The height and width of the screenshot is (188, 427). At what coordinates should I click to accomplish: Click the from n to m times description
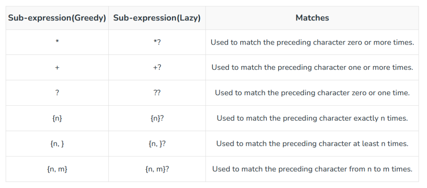pos(312,169)
